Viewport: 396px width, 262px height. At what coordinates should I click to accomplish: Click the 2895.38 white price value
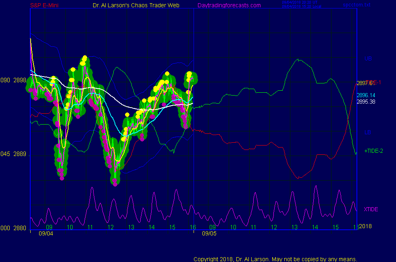coord(366,102)
